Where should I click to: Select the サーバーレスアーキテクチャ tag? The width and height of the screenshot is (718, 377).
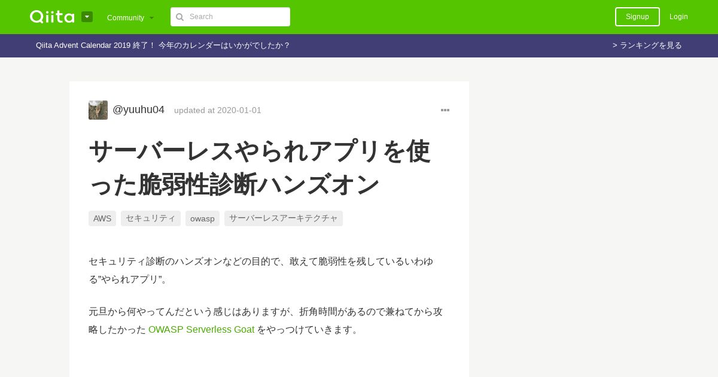[x=284, y=218]
